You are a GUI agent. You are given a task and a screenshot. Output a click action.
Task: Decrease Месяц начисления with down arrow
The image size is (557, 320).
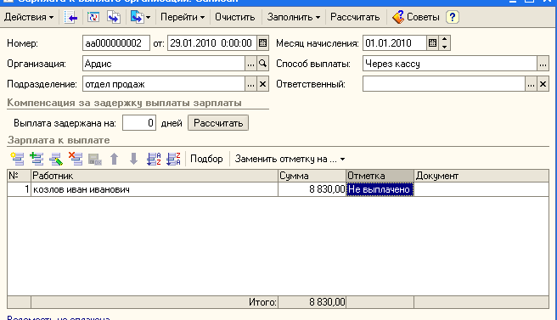pos(444,47)
